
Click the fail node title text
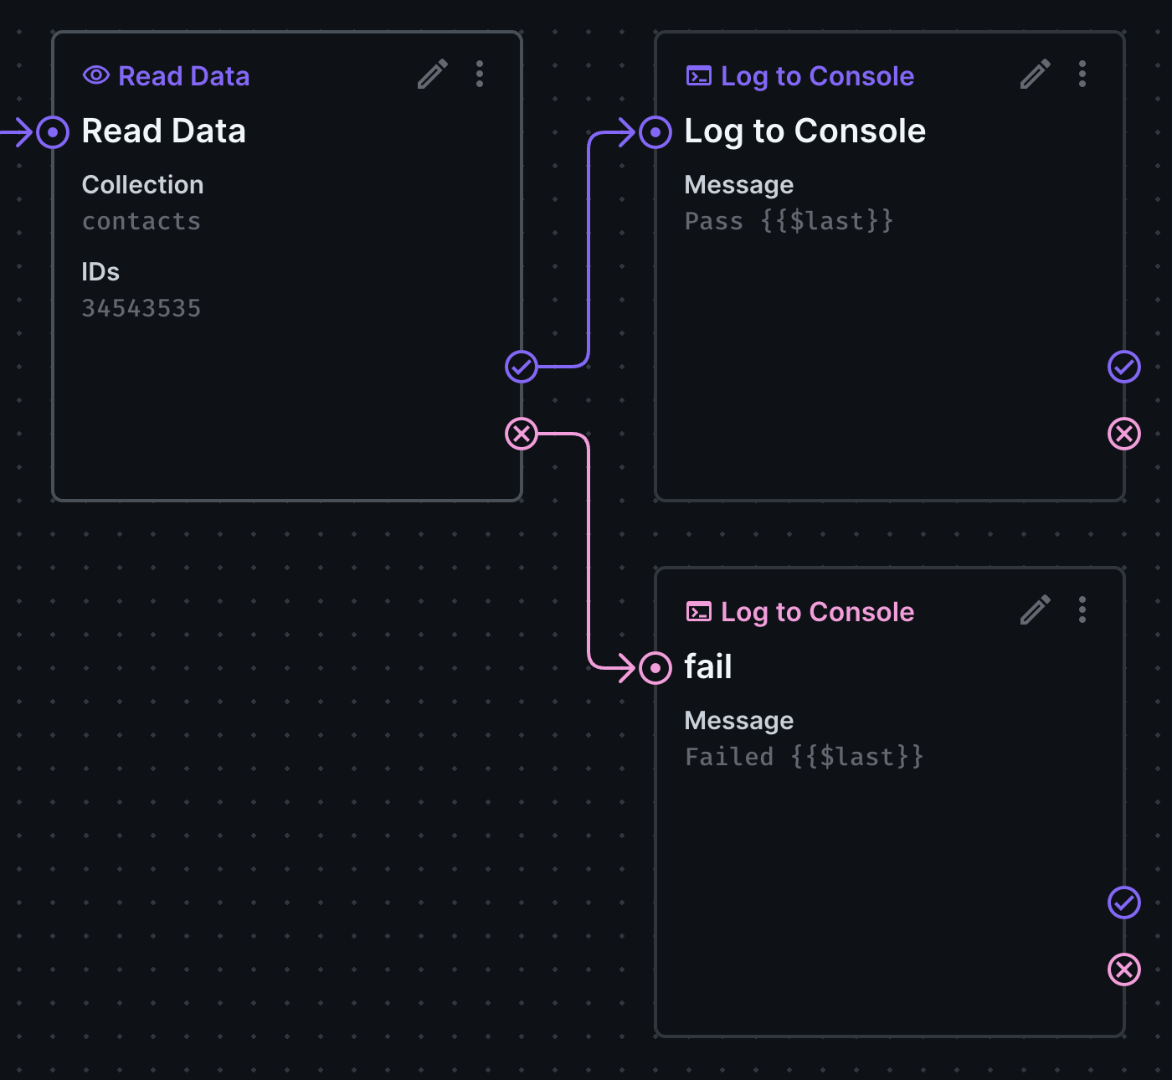point(707,666)
